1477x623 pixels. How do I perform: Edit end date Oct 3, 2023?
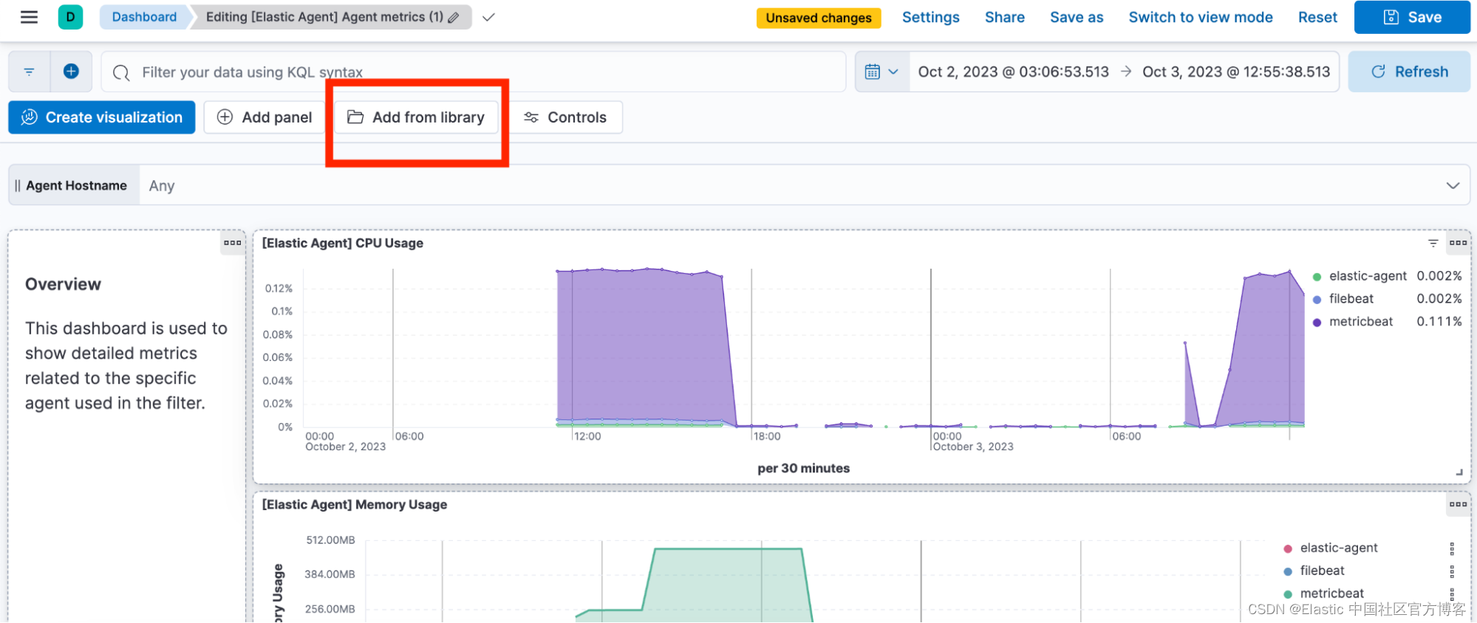pyautogui.click(x=1235, y=72)
